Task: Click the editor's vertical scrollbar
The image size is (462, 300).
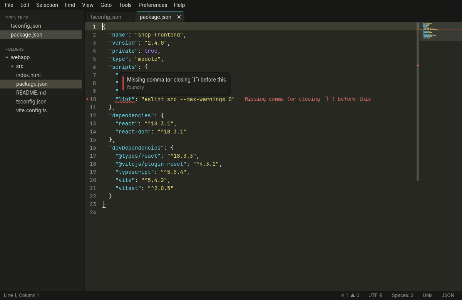Action: pyautogui.click(x=418, y=102)
